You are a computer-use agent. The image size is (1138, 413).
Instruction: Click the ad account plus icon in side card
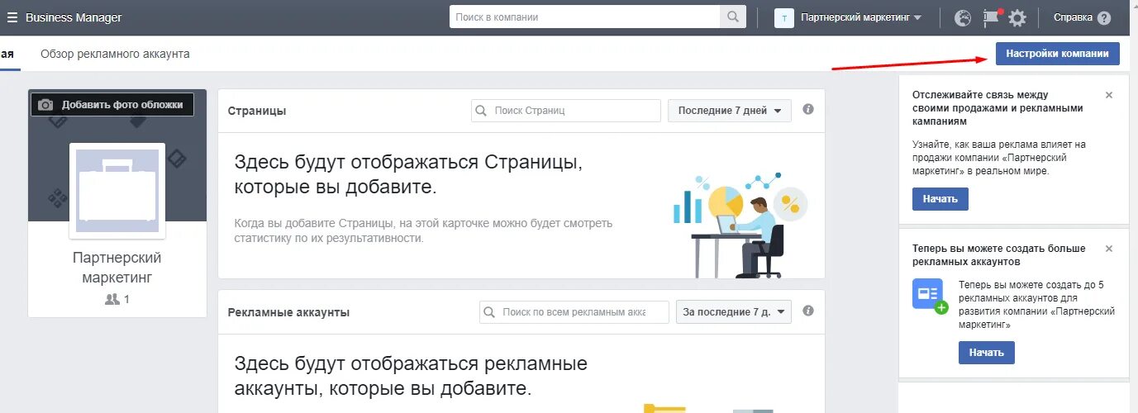pyautogui.click(x=931, y=296)
